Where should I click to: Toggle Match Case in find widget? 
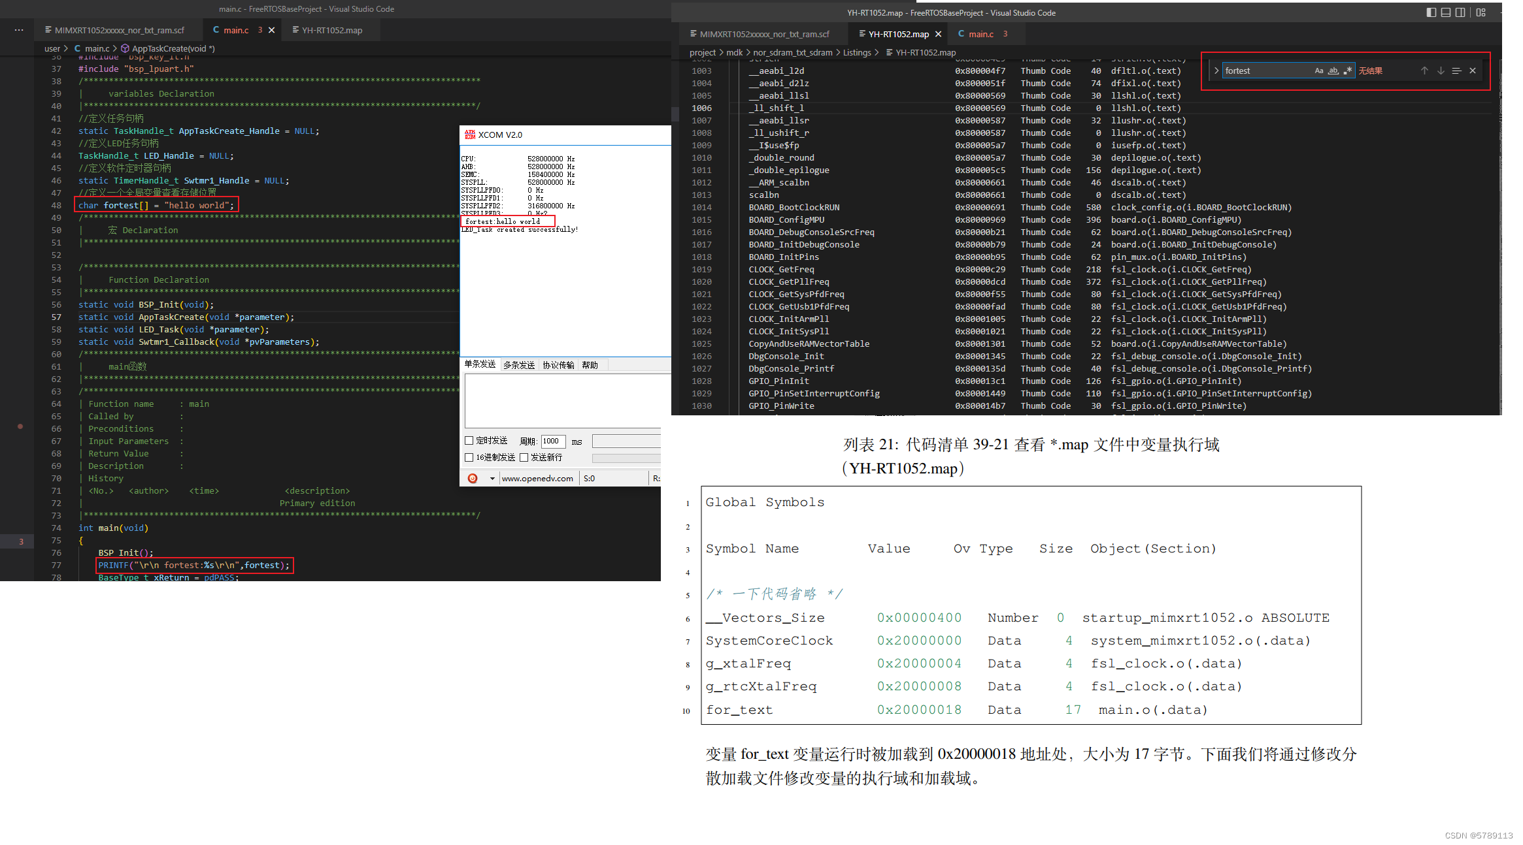pyautogui.click(x=1318, y=71)
